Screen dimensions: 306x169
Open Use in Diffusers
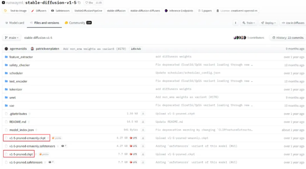coord(293,23)
